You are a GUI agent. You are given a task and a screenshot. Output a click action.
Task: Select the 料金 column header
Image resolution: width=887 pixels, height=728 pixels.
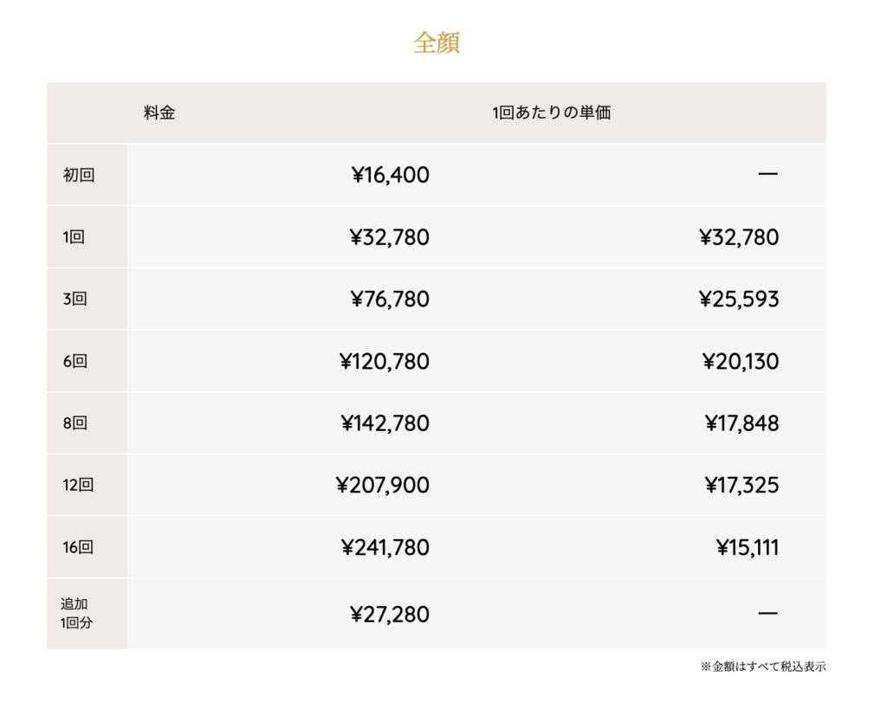coord(159,113)
